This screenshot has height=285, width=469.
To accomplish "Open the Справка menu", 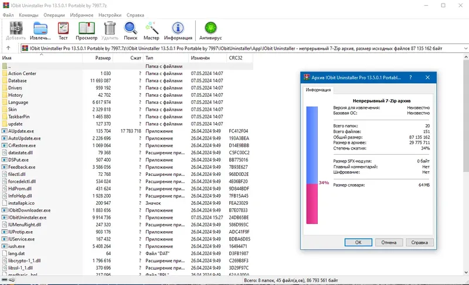I will [x=135, y=15].
